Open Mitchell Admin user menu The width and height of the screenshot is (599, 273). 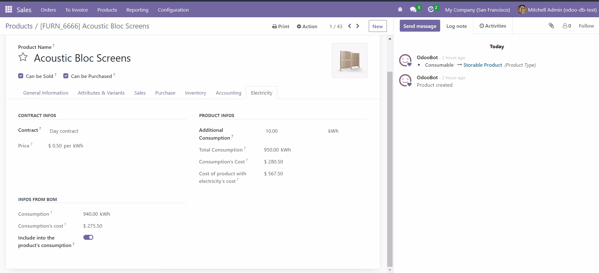point(557,10)
